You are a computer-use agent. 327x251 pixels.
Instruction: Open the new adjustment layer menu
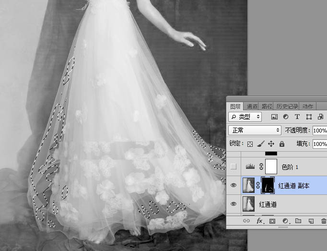point(285,221)
